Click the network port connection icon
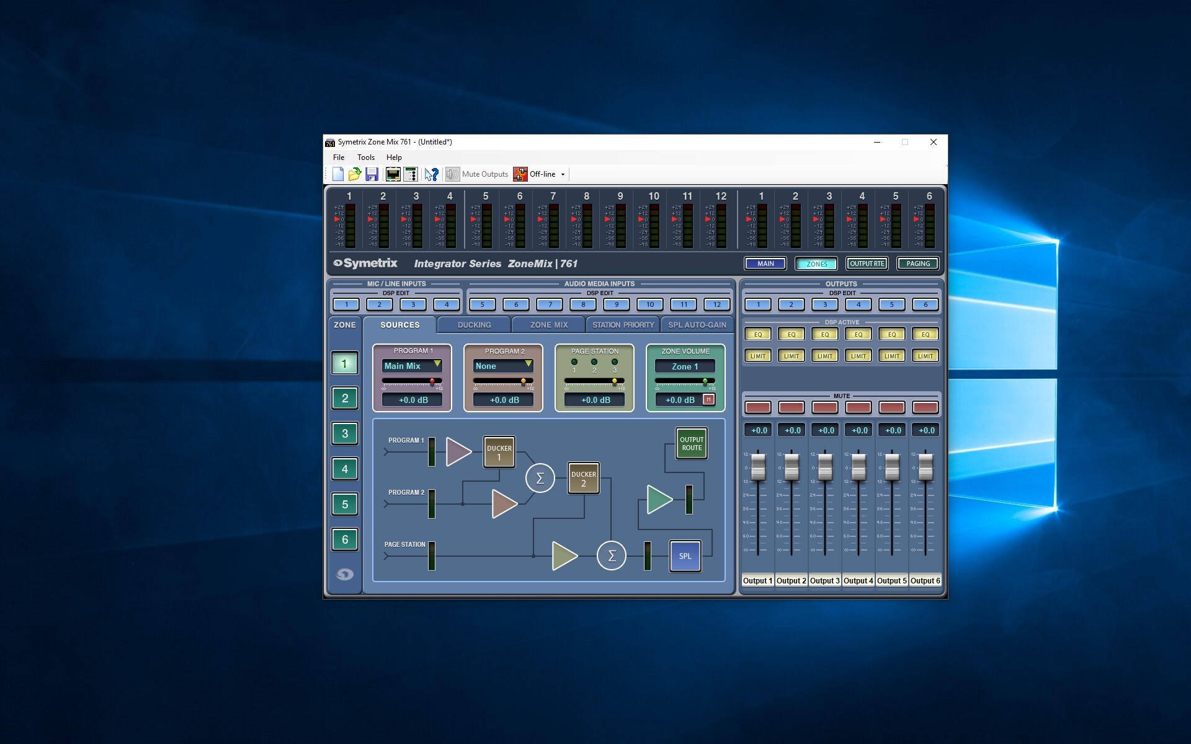Screen dimensions: 1191x744 [393, 174]
